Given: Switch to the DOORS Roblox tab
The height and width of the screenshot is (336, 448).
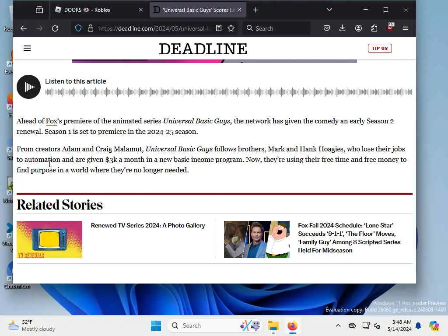Looking at the screenshot, I should click(x=99, y=10).
